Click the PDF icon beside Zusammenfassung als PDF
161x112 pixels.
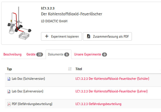tap(89, 36)
